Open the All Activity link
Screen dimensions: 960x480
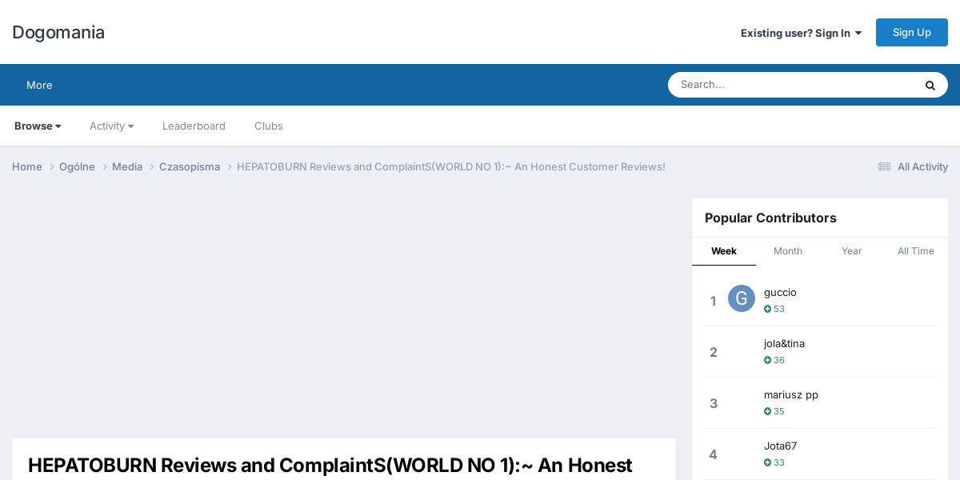click(913, 166)
